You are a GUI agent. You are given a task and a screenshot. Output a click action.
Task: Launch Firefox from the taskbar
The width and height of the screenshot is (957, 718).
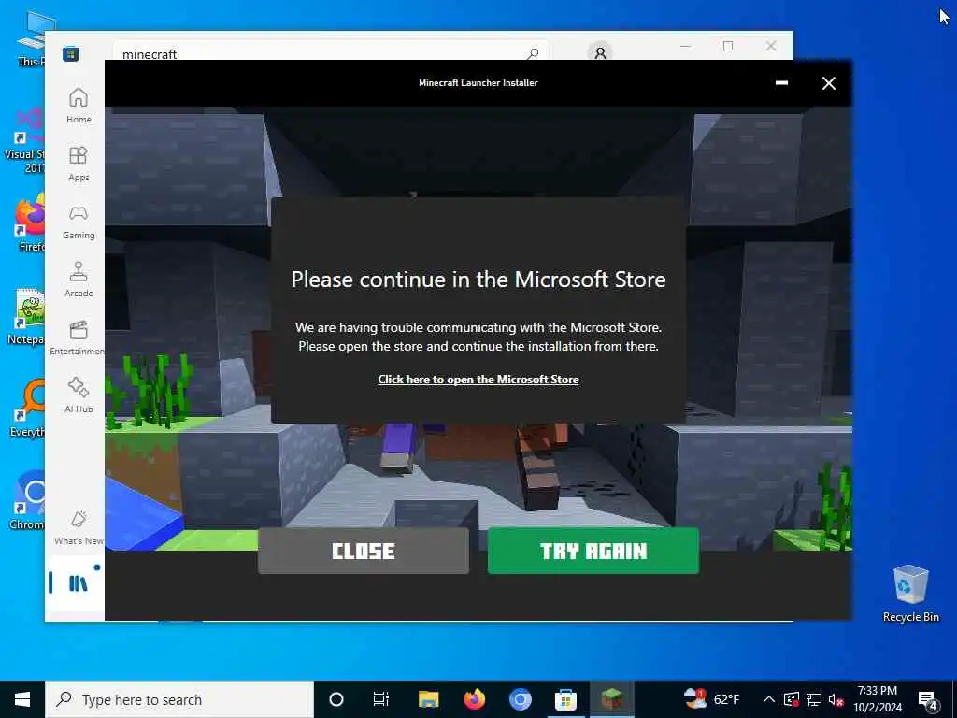point(474,699)
